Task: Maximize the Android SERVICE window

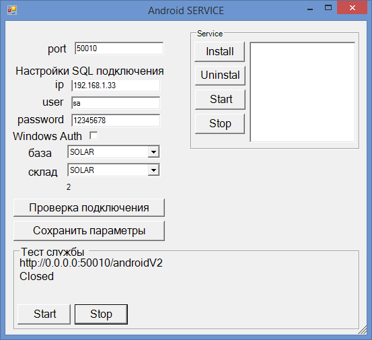Action: point(328,8)
